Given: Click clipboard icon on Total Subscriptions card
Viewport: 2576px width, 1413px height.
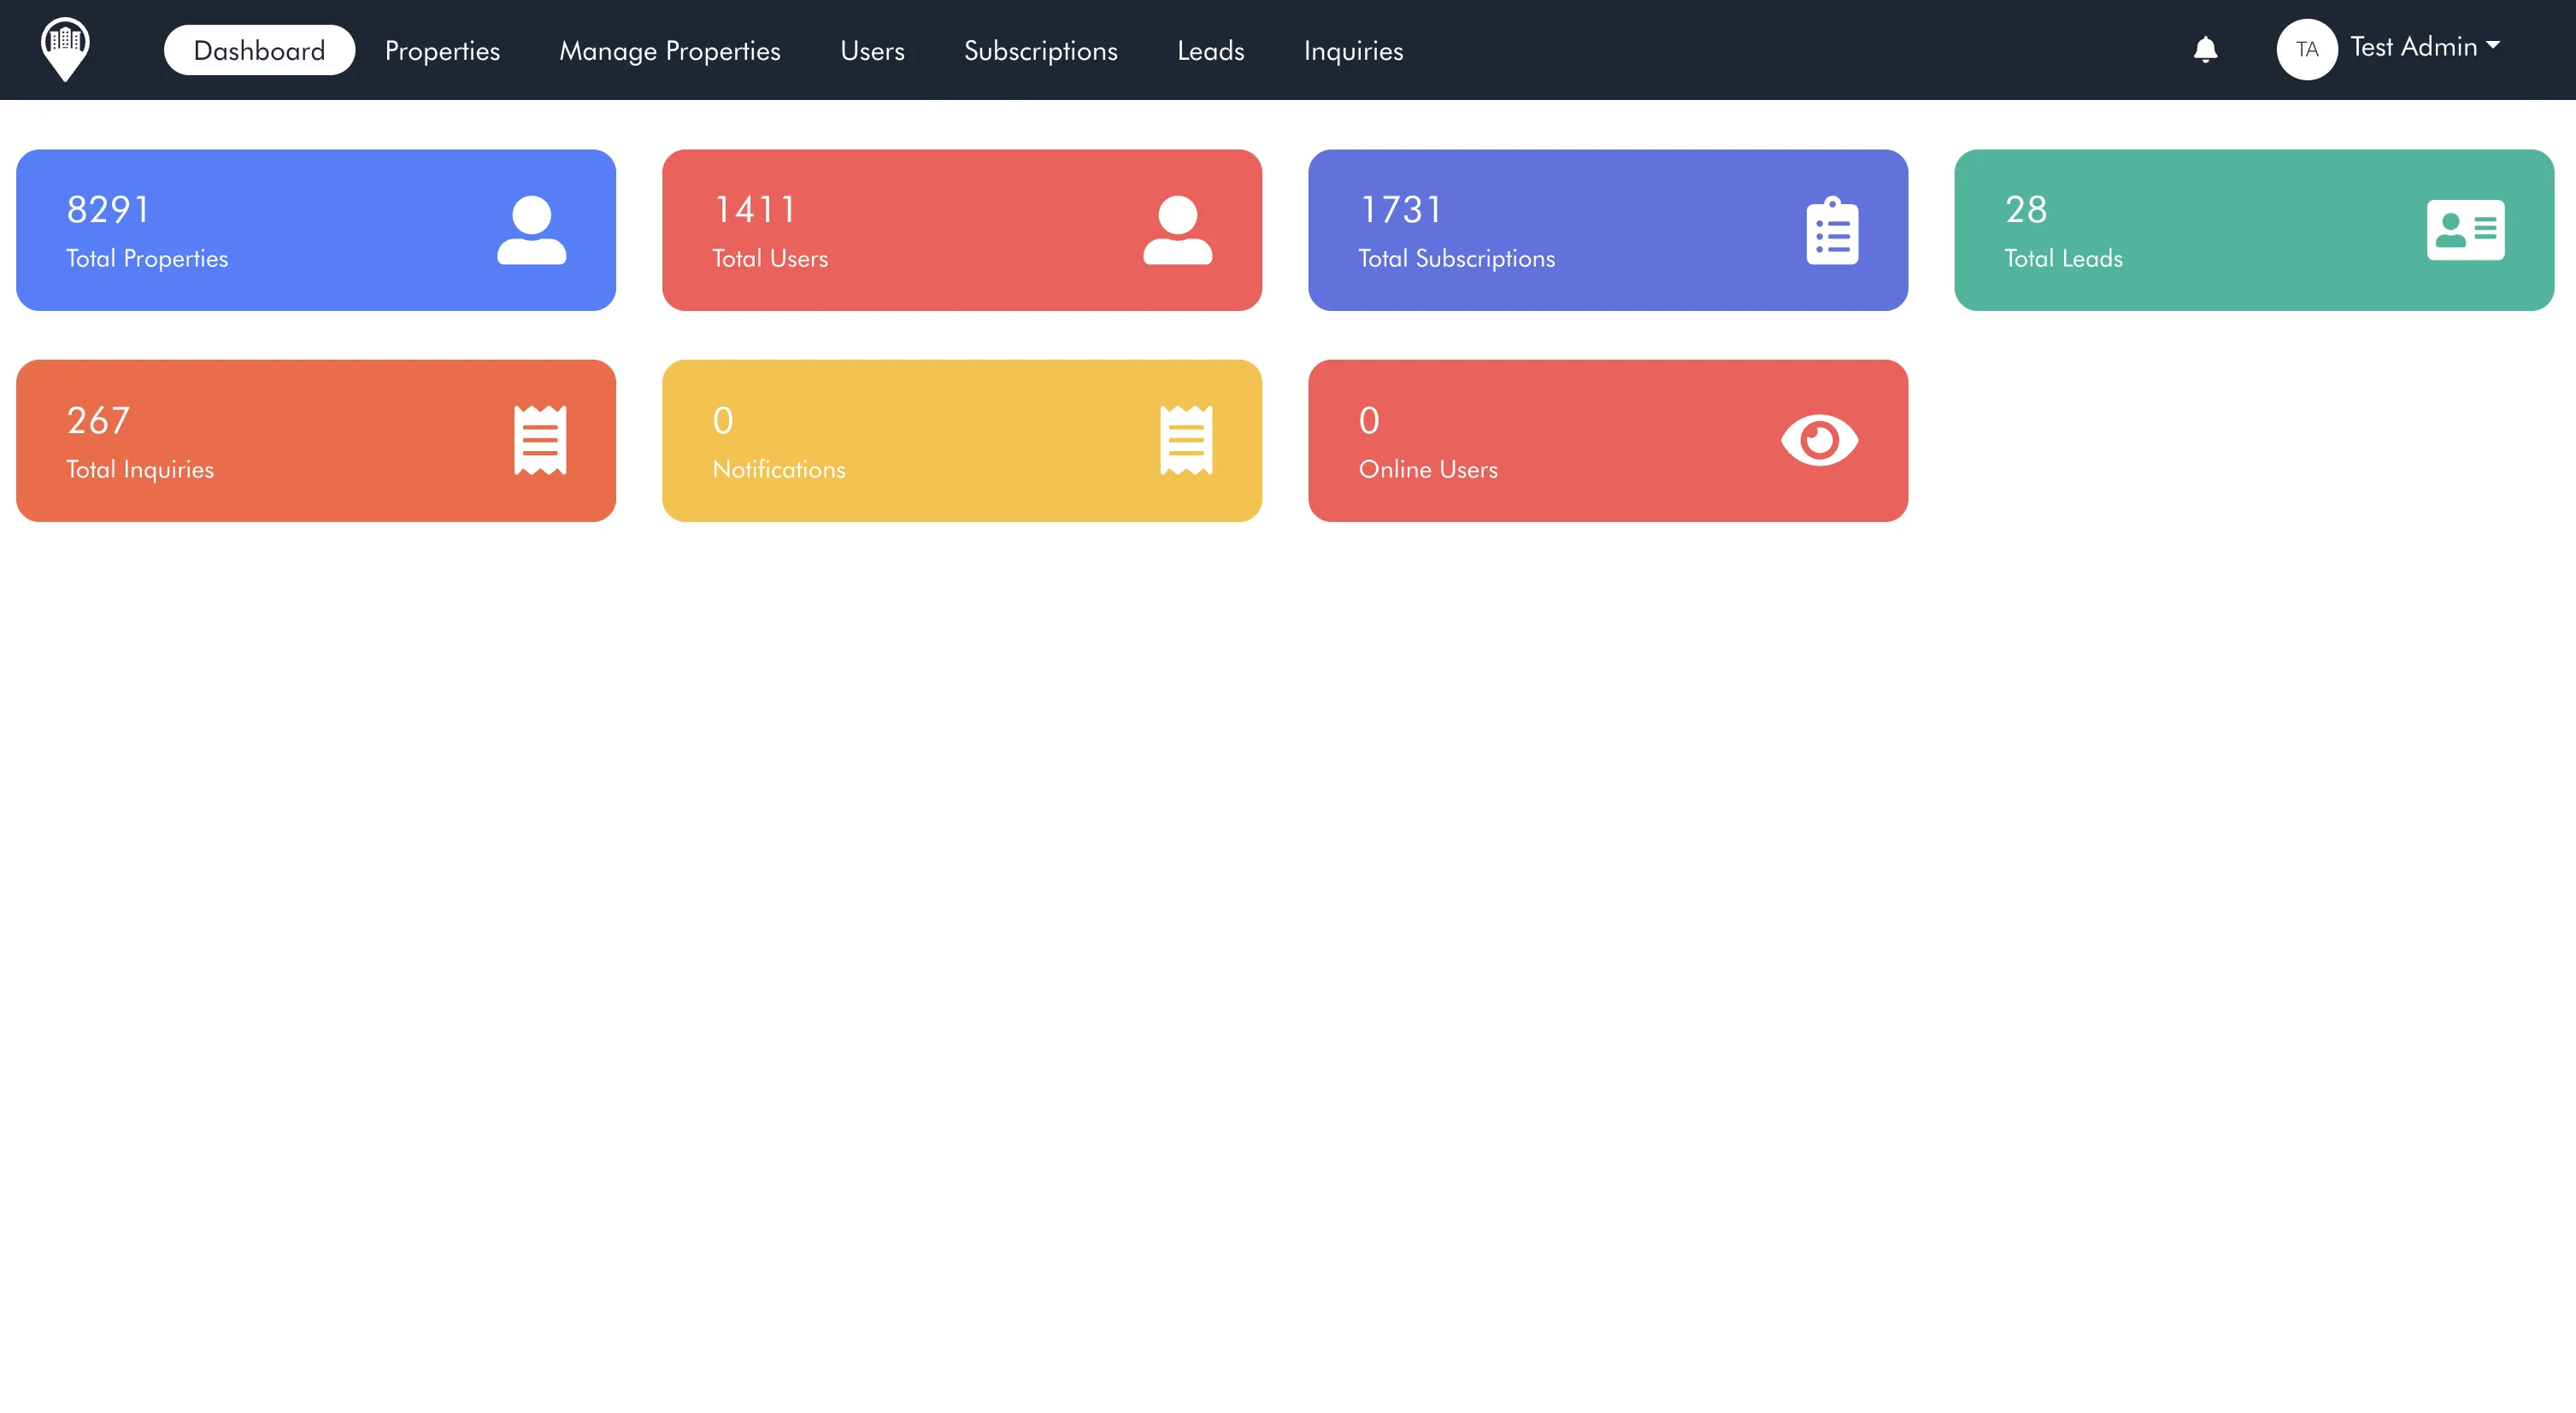Looking at the screenshot, I should (1831, 231).
